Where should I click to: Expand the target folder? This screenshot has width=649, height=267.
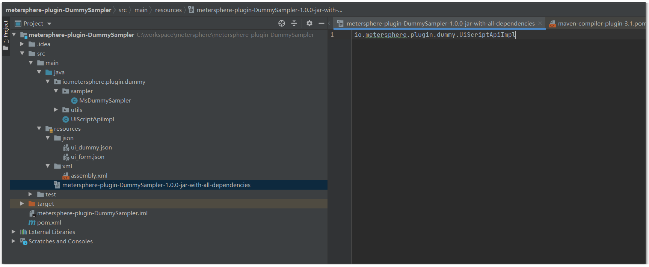coord(22,204)
